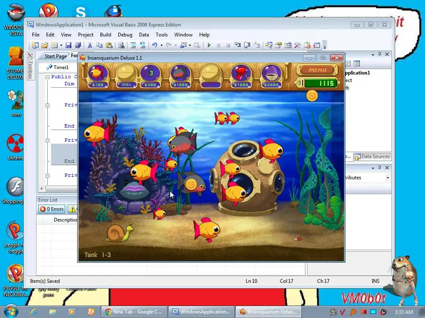Click the code editor scrollbar left arrow
Image resolution: width=425 pixels, height=318 pixels.
point(42,188)
